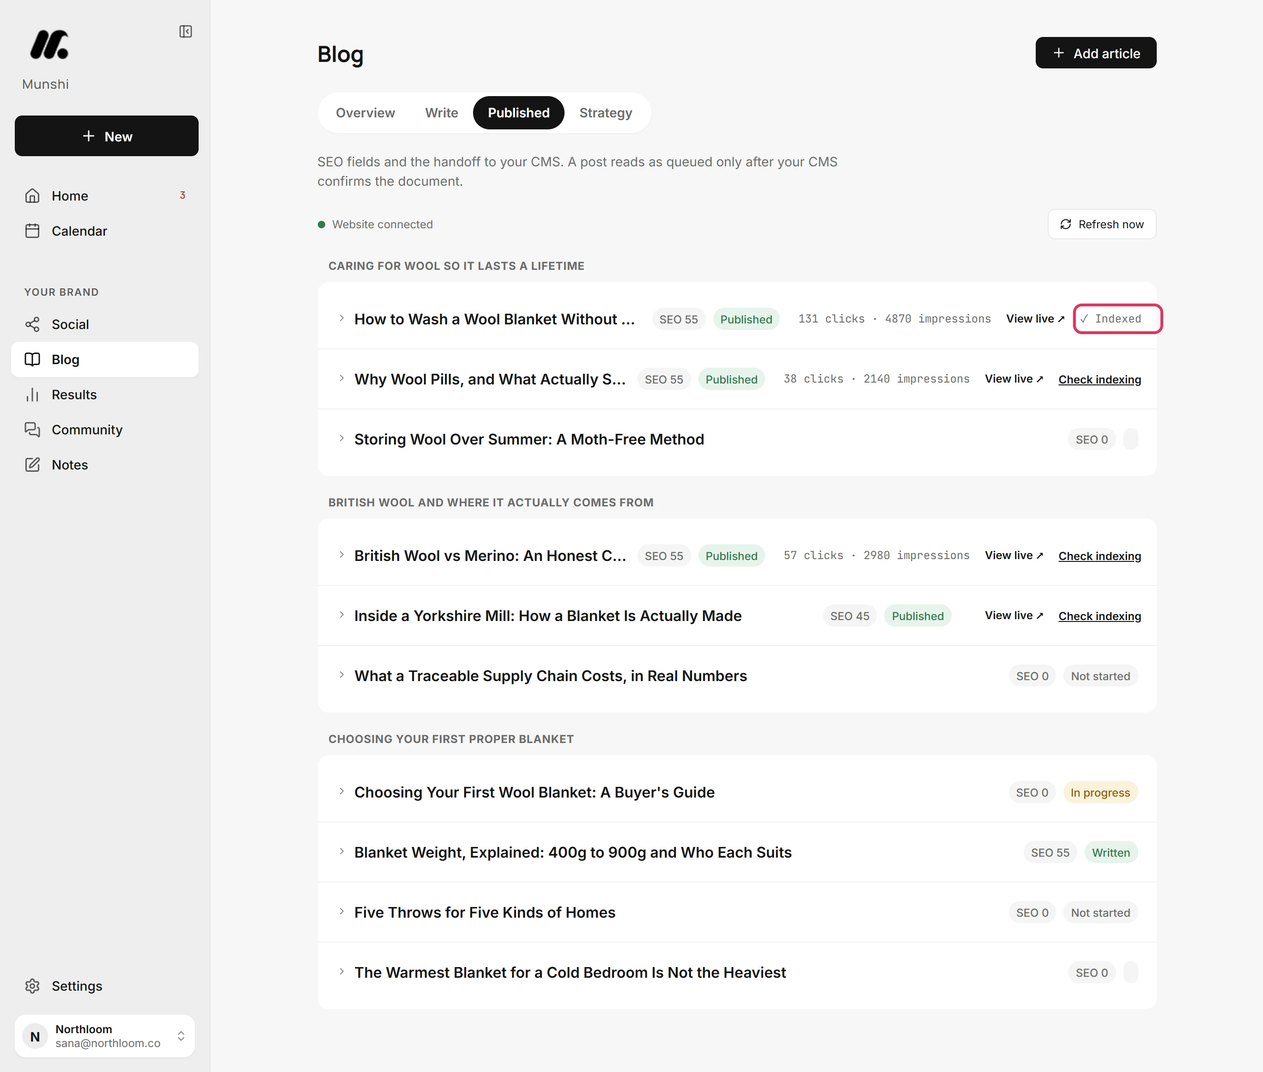The image size is (1263, 1072).
Task: Click the Home icon in sidebar
Action: tap(32, 195)
